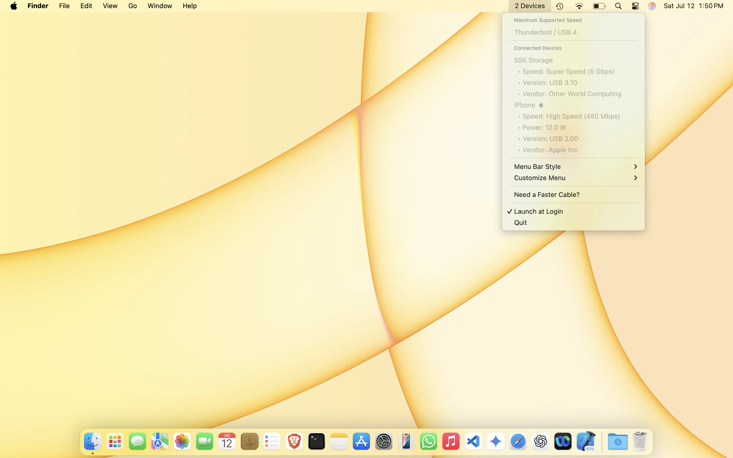Image resolution: width=733 pixels, height=458 pixels.
Task: Quit the USB devices app
Action: [520, 223]
